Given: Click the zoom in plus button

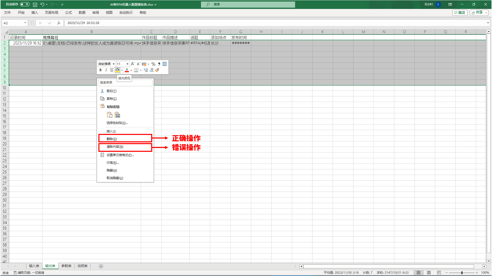Looking at the screenshot, I should click(x=477, y=273).
